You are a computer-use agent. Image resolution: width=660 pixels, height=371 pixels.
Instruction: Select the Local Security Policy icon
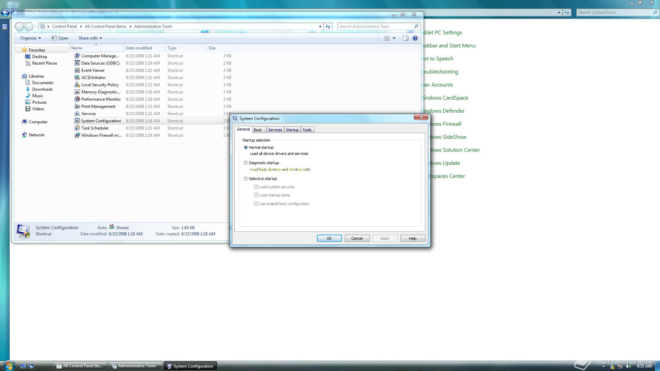(x=77, y=85)
